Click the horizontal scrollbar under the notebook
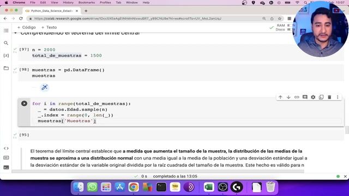Viewport: 349px width, 196px height. click(x=158, y=171)
